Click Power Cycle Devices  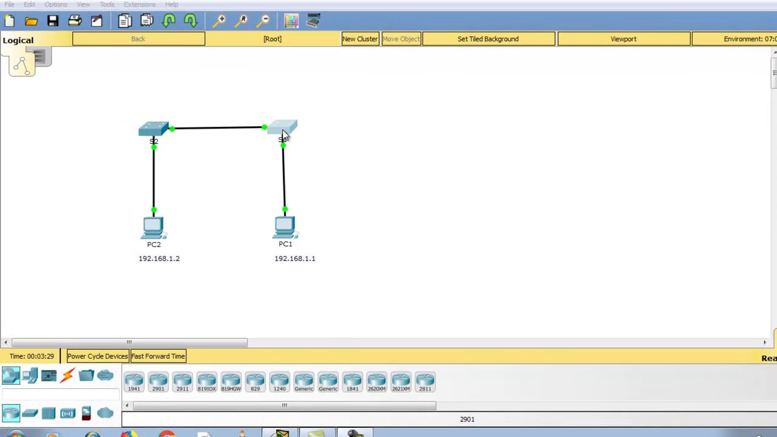point(97,356)
